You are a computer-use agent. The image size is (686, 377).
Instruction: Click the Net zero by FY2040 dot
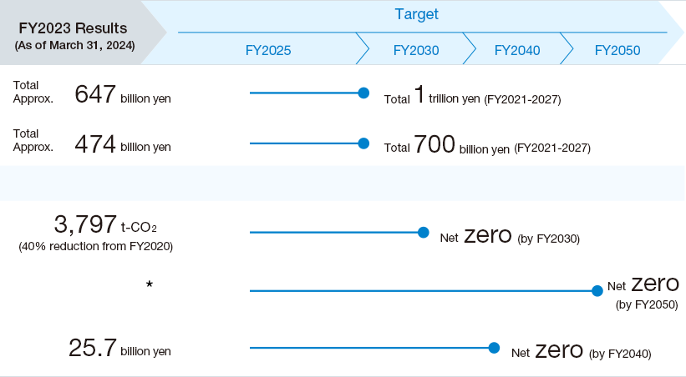pyautogui.click(x=494, y=348)
